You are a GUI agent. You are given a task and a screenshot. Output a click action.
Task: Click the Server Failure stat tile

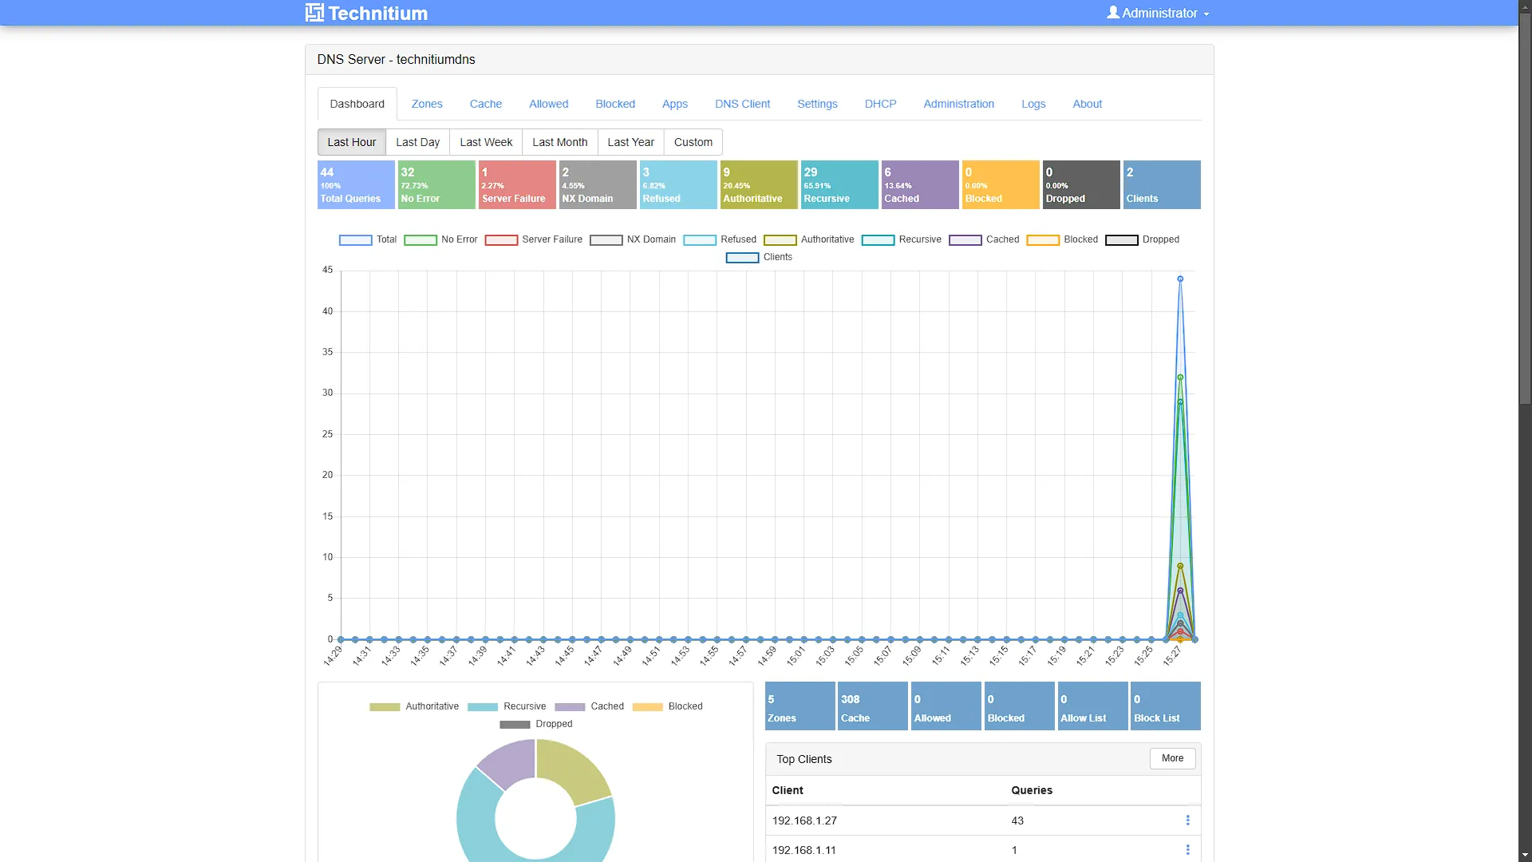click(517, 184)
